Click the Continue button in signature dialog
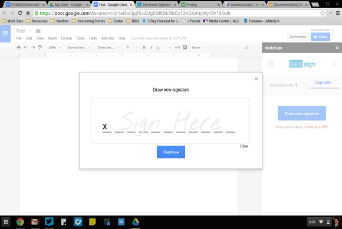342x229 pixels. 171,152
